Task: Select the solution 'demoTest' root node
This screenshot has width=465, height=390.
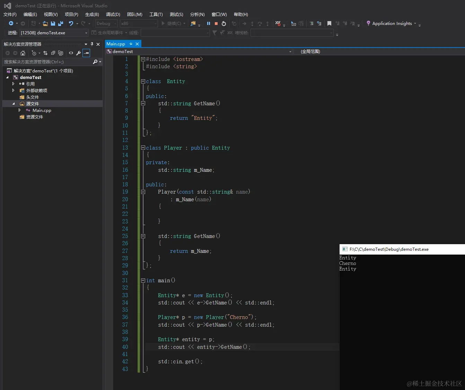Action: point(43,71)
